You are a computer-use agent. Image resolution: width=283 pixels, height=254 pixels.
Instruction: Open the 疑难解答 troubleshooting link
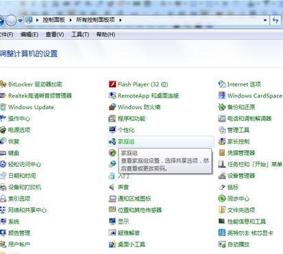[129, 233]
